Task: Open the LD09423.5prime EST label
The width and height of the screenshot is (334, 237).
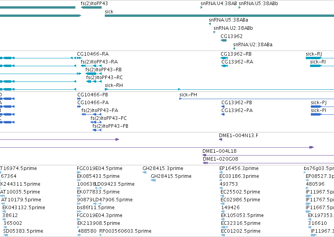Action: pyautogui.click(x=115, y=184)
